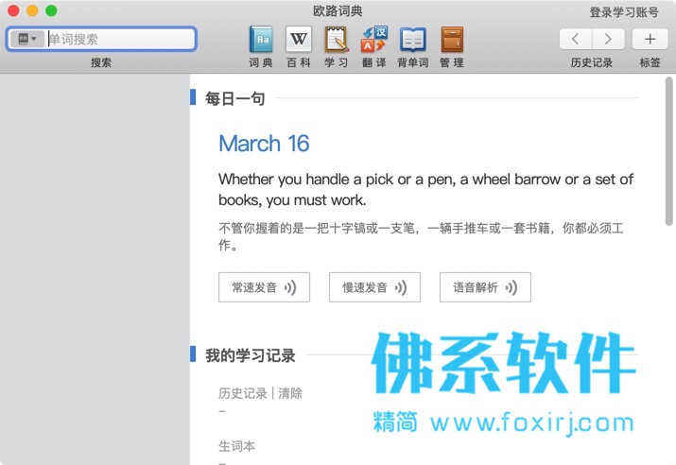This screenshot has width=676, height=465.
Task: Close the window with red button
Action: 13,10
